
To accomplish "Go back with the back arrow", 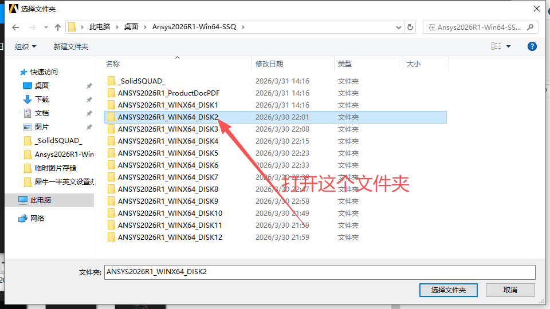I will click(15, 27).
